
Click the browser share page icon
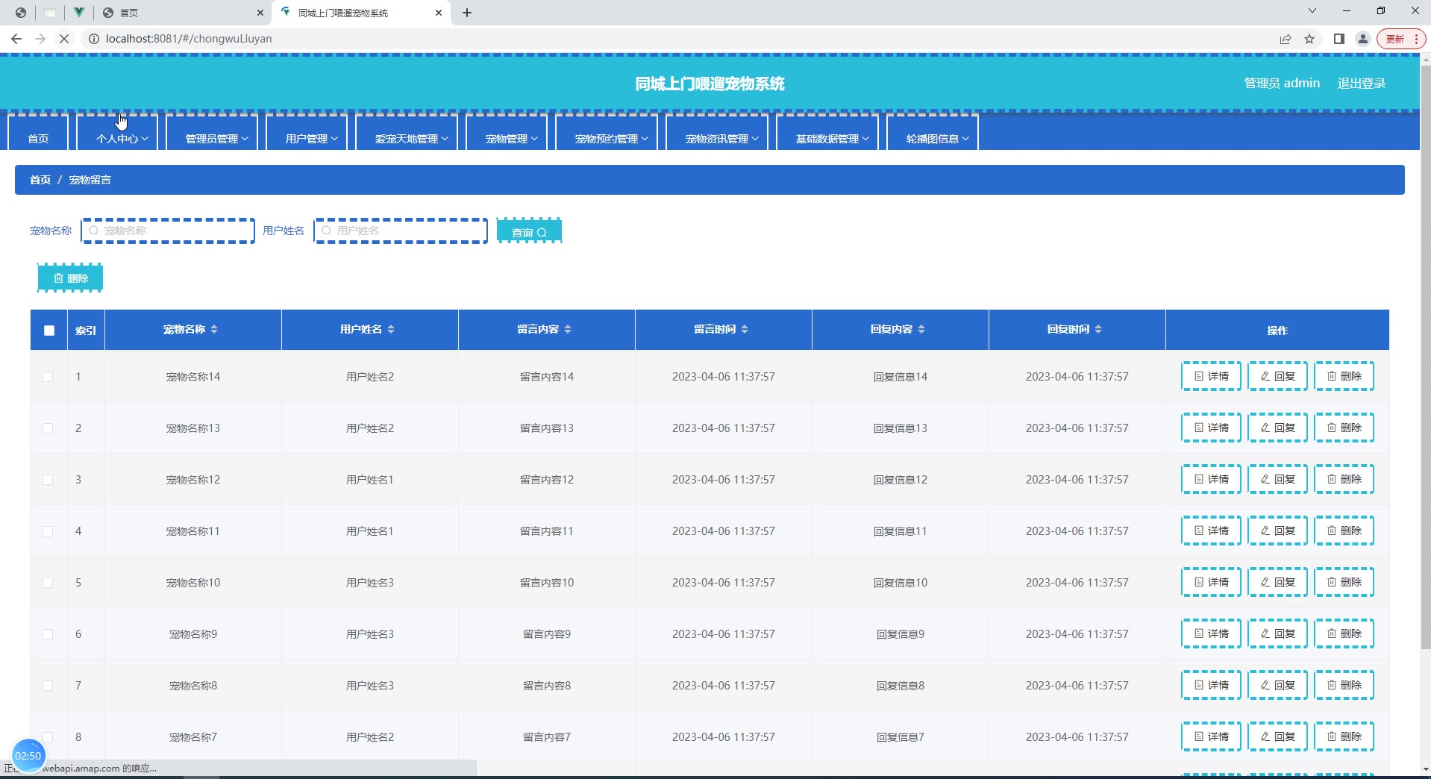pyautogui.click(x=1286, y=39)
